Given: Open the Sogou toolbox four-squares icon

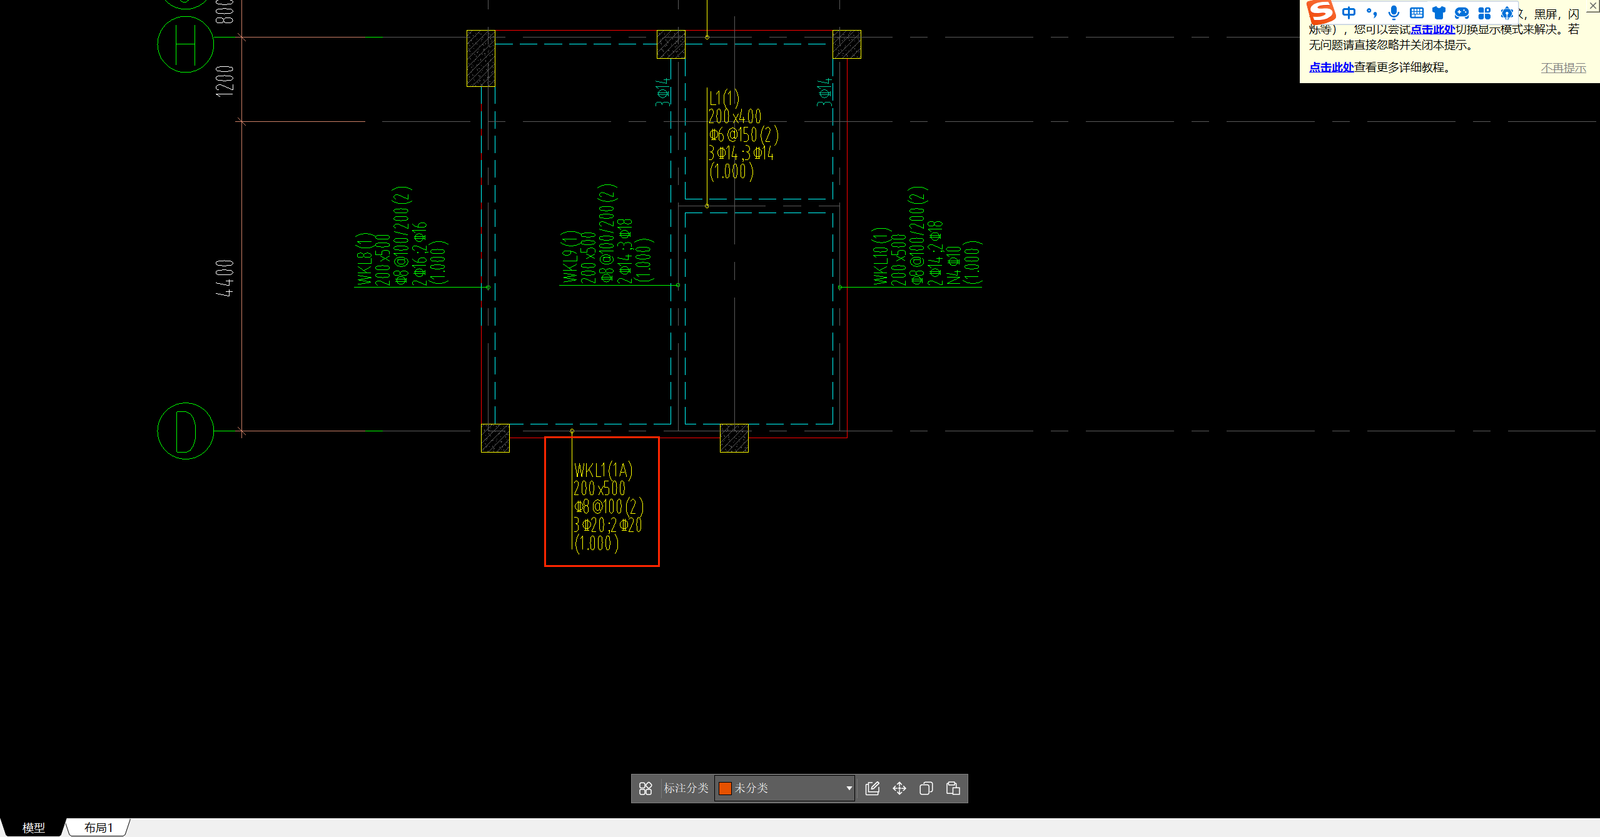Looking at the screenshot, I should [1484, 13].
